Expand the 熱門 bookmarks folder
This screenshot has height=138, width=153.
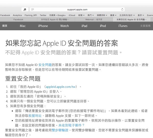(91, 15)
